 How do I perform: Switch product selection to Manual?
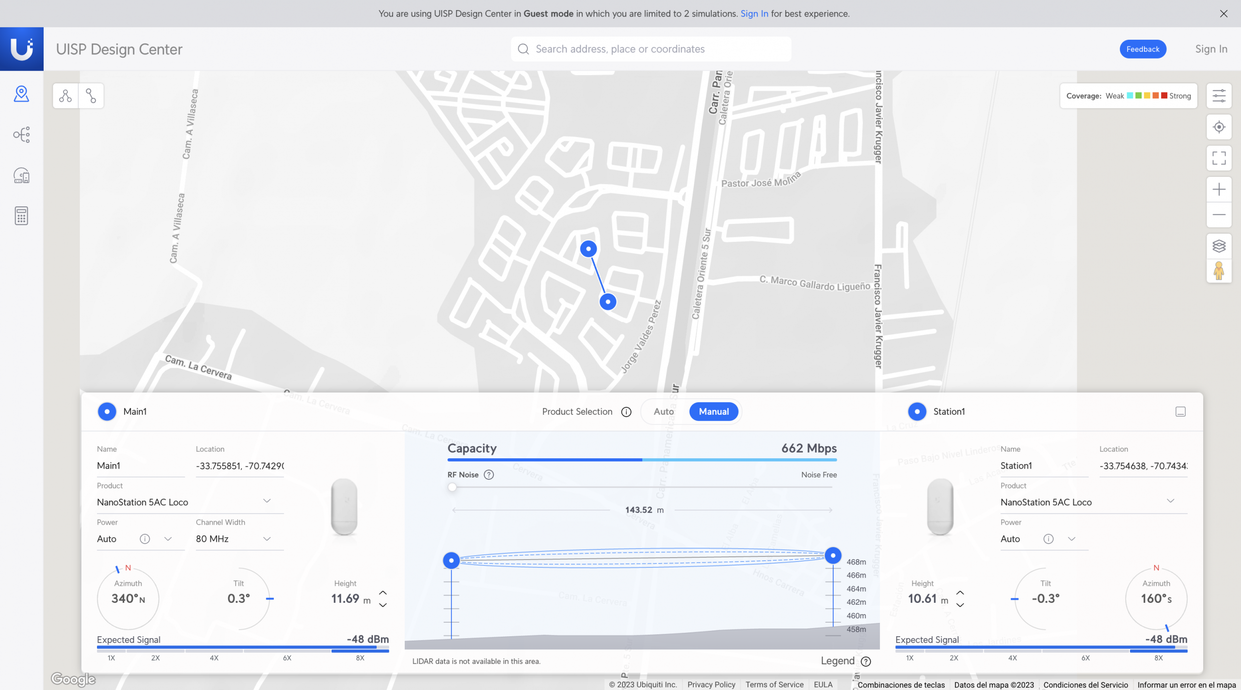coord(714,412)
